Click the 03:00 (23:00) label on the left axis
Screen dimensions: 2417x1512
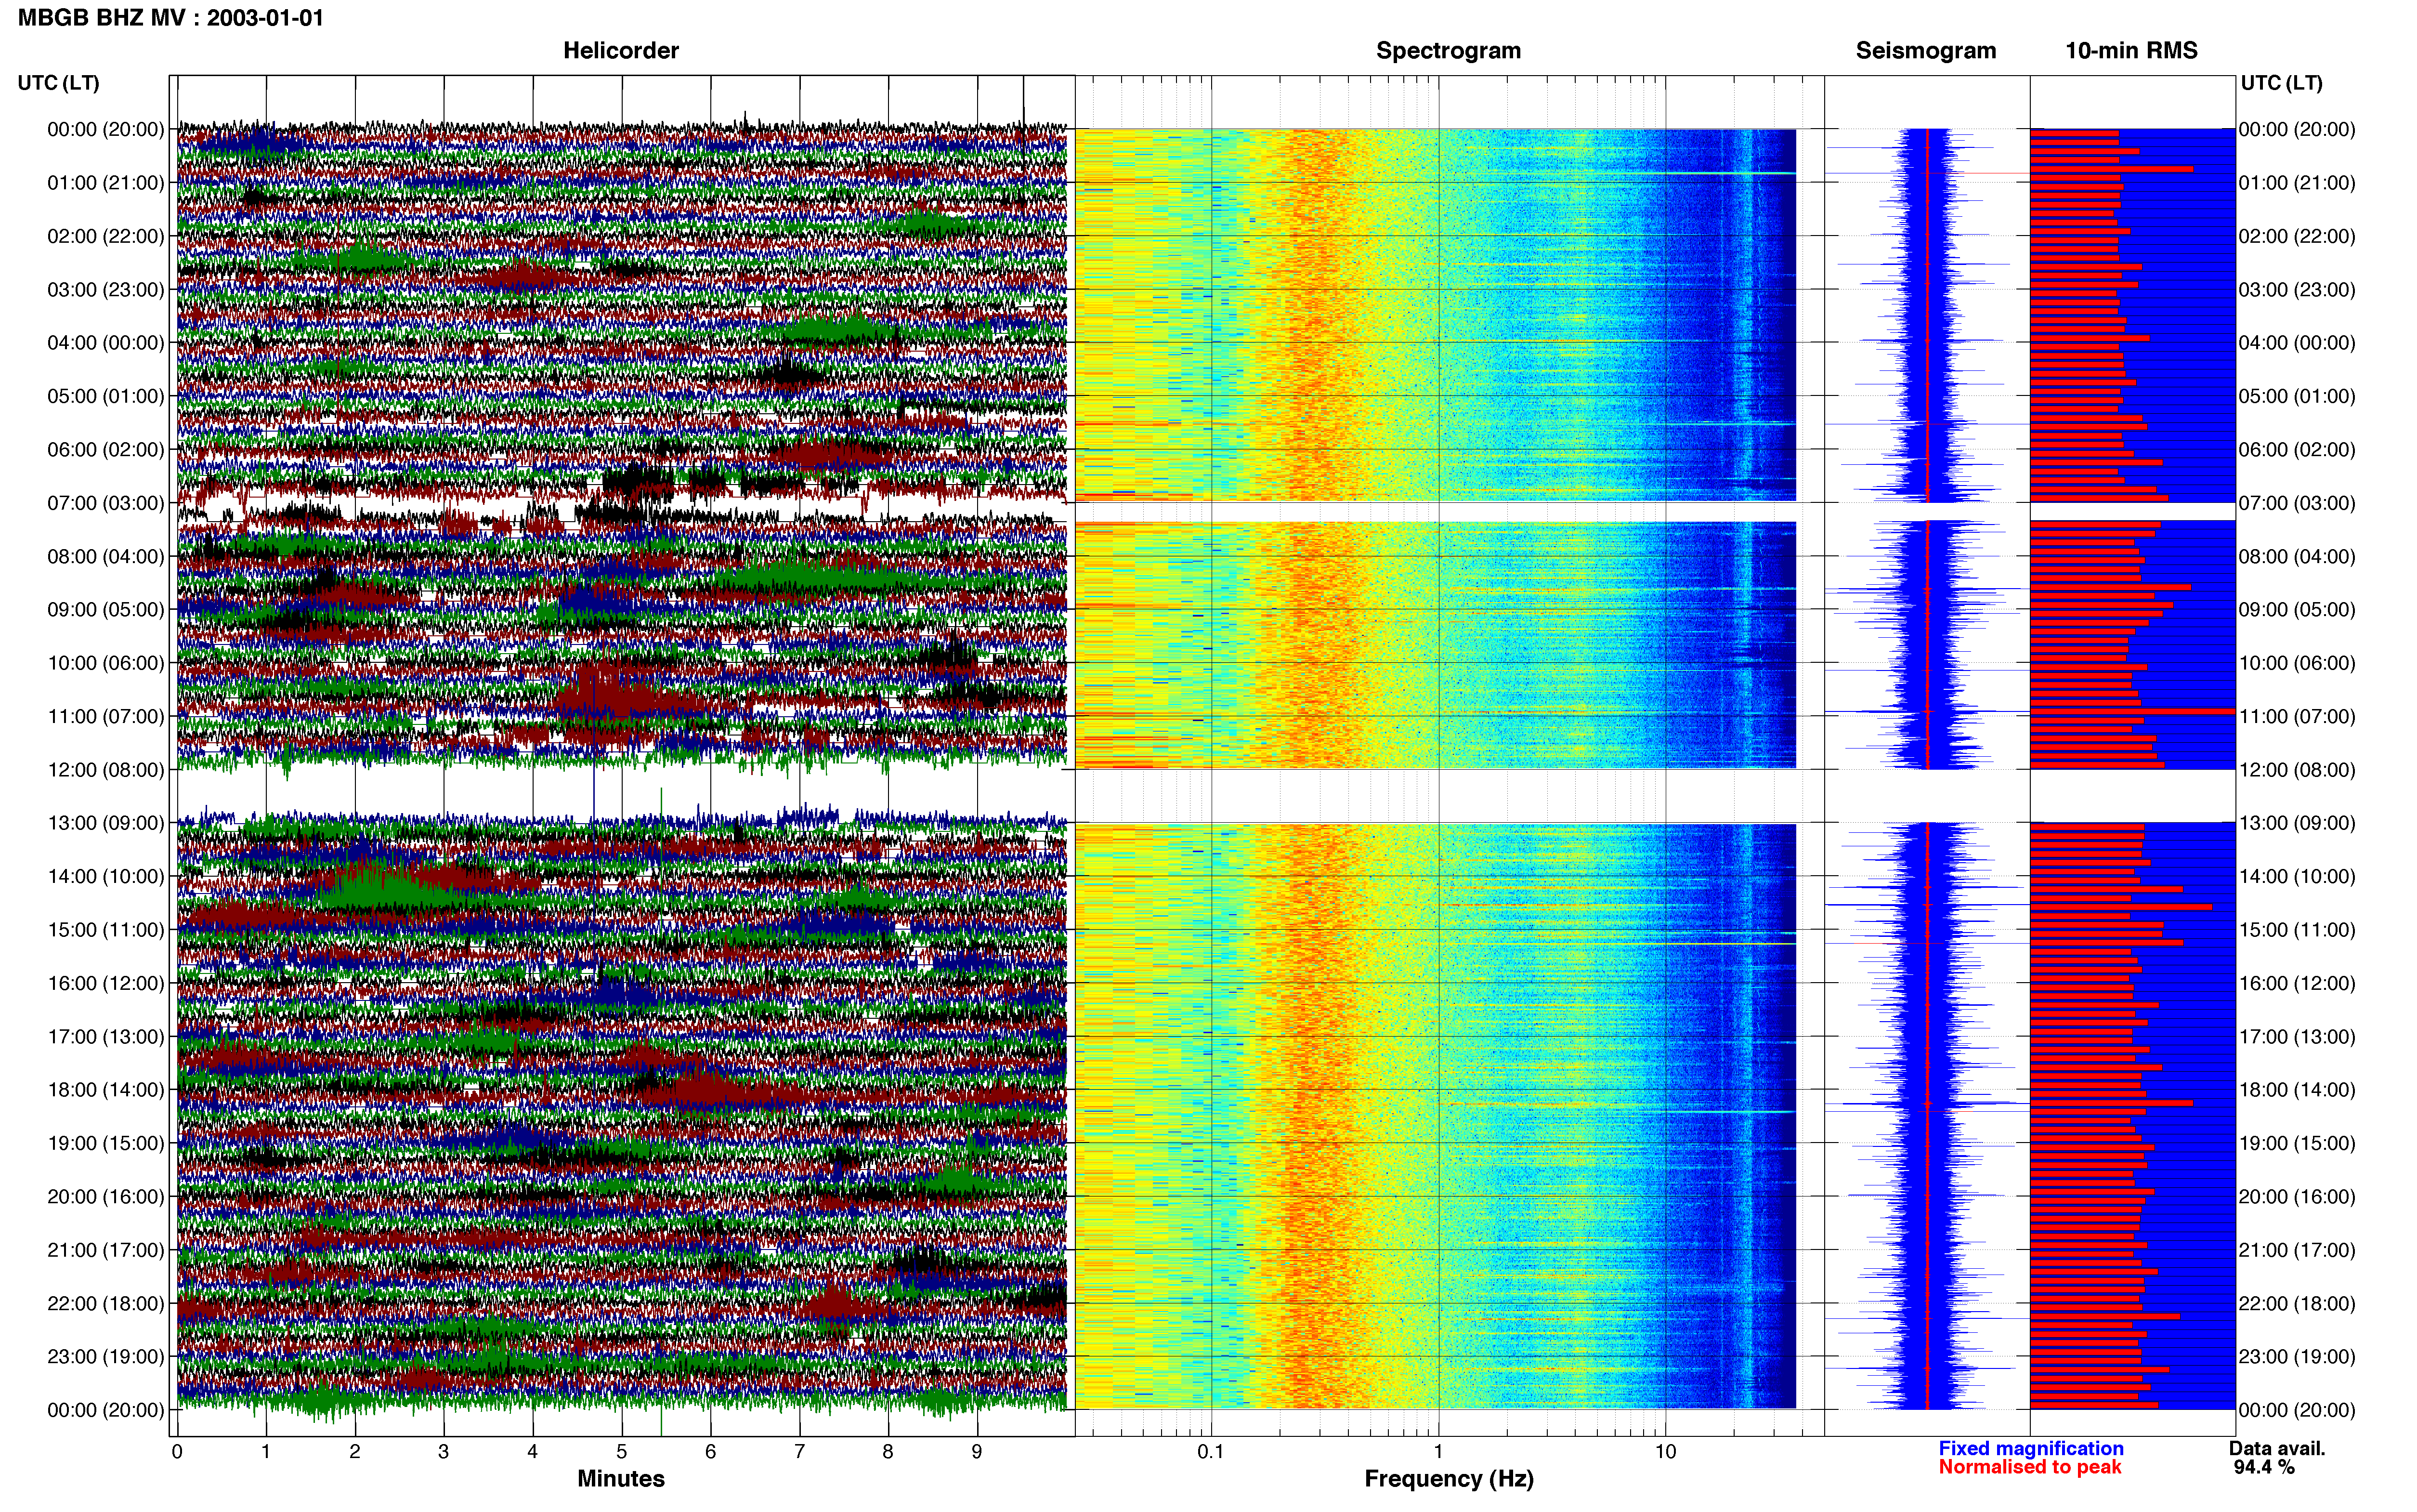coord(106,290)
